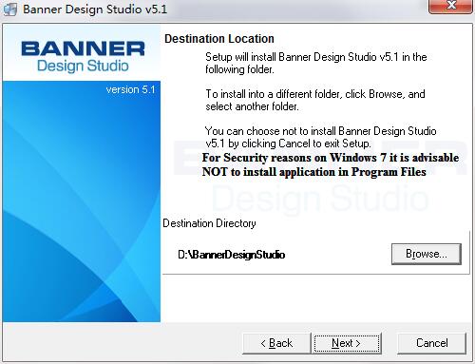Image resolution: width=475 pixels, height=364 pixels.
Task: Cancel the Banner Design Studio setup
Action: [431, 343]
